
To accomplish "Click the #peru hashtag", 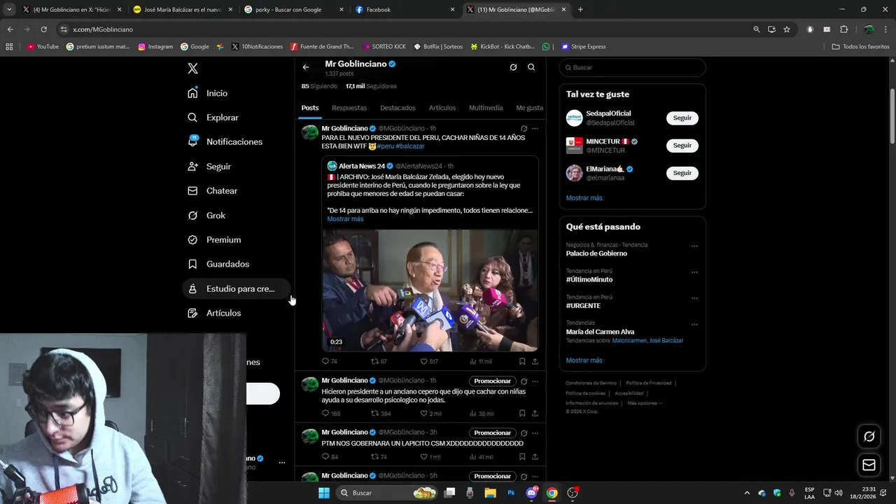I will pos(385,146).
